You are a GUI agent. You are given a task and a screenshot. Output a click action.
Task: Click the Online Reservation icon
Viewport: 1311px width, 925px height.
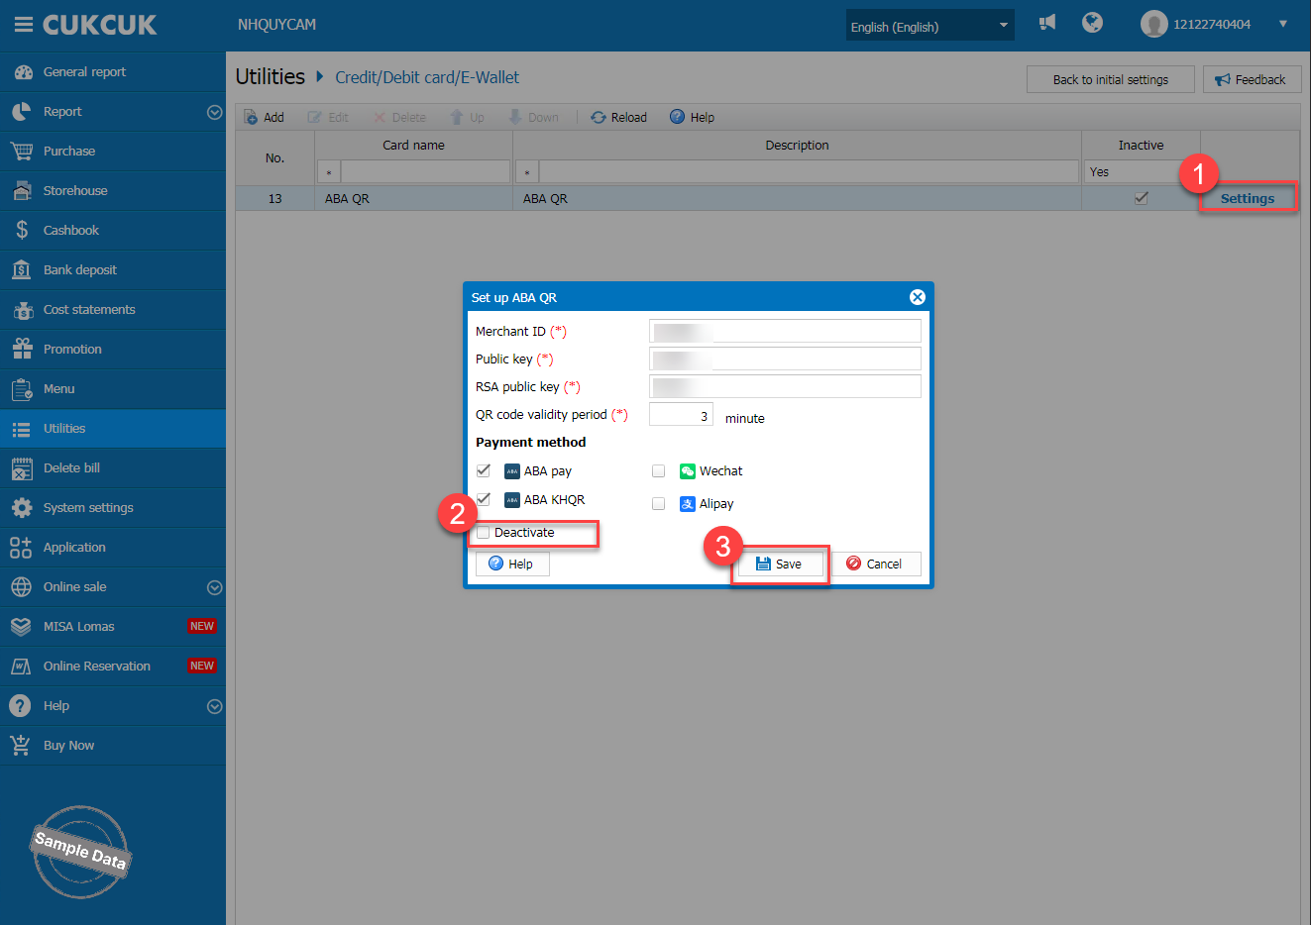[x=21, y=667]
